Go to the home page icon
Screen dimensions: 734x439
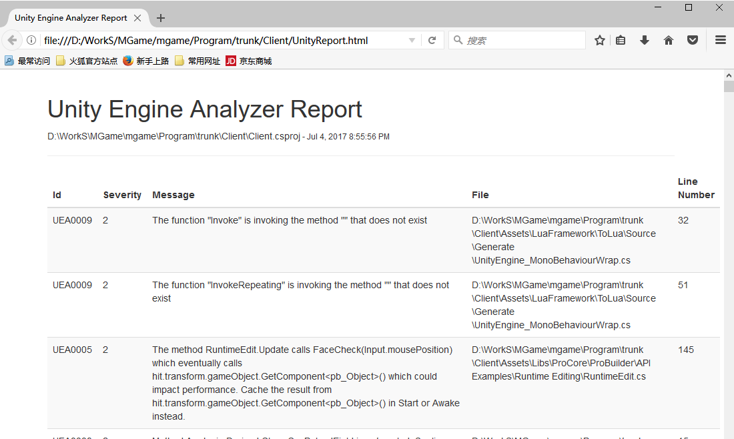pos(669,40)
